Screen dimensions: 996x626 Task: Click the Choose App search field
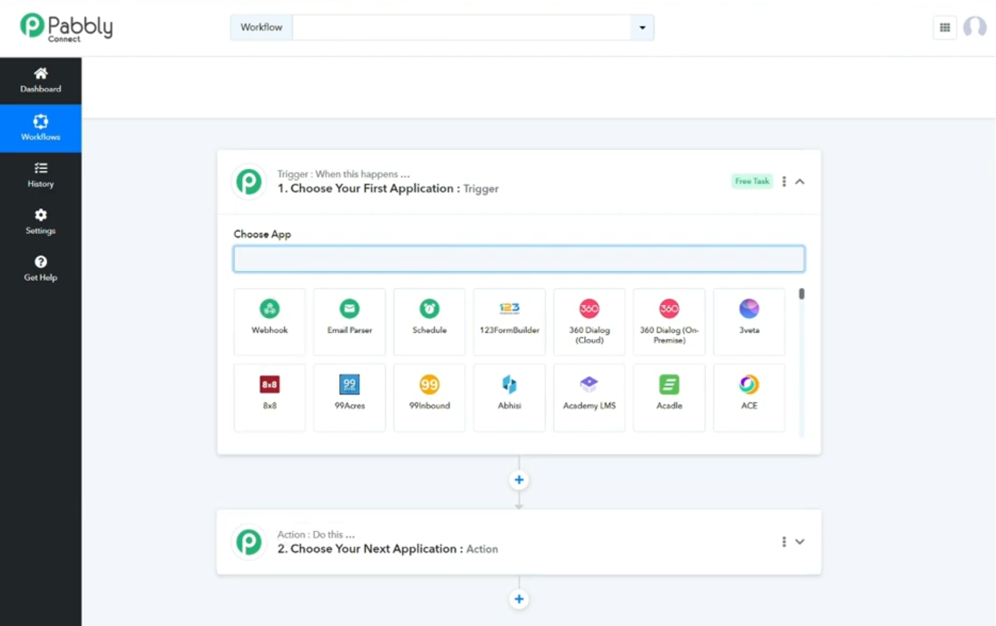tap(519, 259)
